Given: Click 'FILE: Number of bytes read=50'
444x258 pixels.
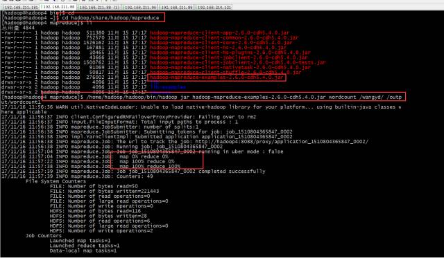Looking at the screenshot, I should point(94,186).
